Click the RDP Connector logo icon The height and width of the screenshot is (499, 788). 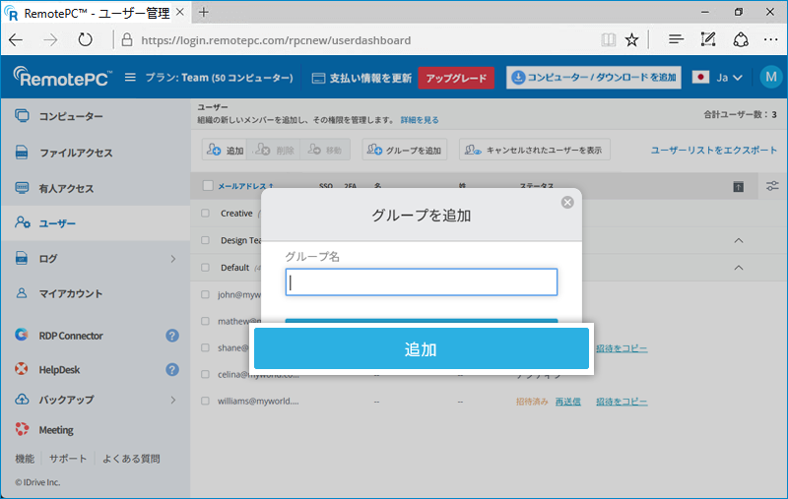[22, 335]
